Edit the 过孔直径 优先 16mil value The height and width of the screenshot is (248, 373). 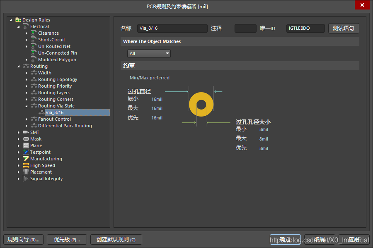157,118
